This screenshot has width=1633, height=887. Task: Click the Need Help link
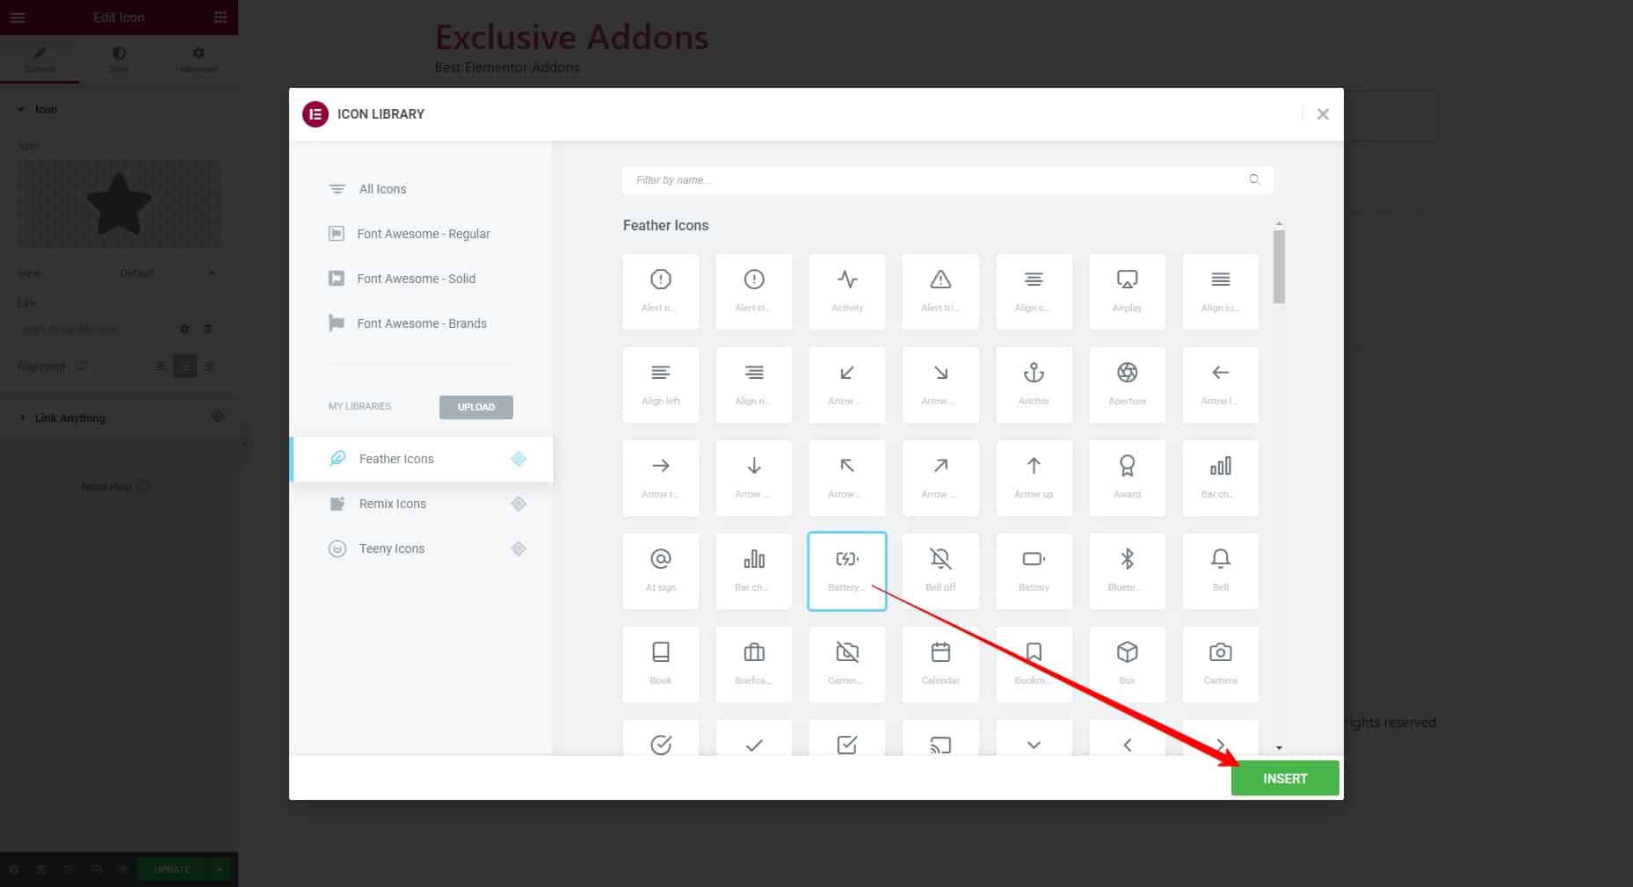[116, 487]
